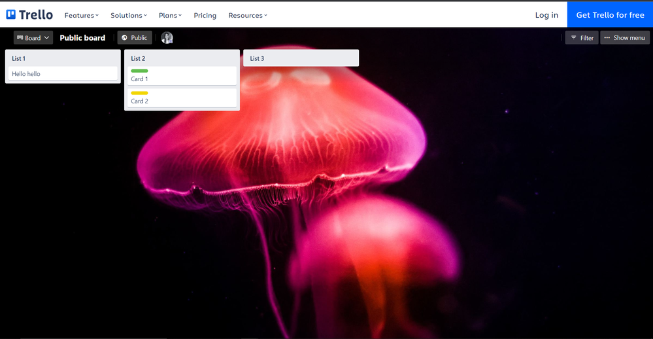Go to the Pricing page
This screenshot has width=653, height=339.
point(205,16)
